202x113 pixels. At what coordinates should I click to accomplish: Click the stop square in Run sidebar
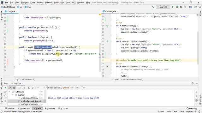(x=5, y=101)
